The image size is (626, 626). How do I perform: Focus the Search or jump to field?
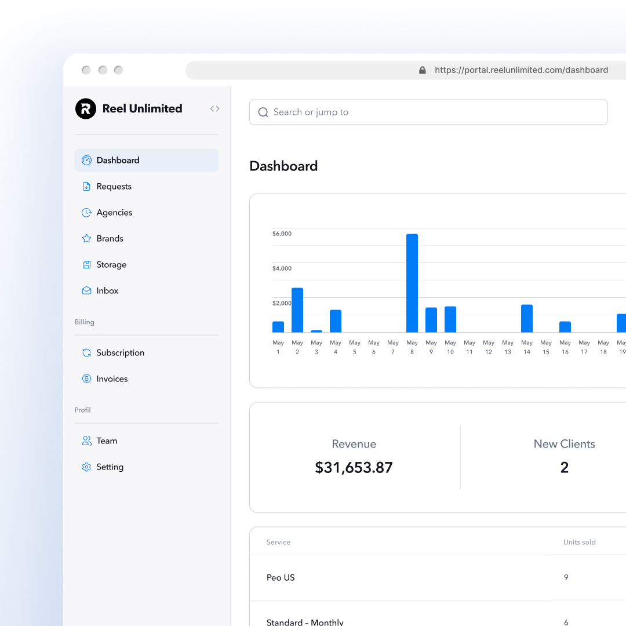(x=428, y=112)
